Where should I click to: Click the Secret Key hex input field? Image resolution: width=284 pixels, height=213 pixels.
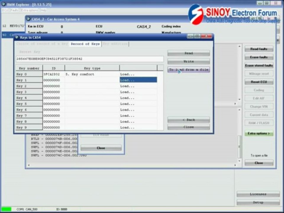[90, 59]
